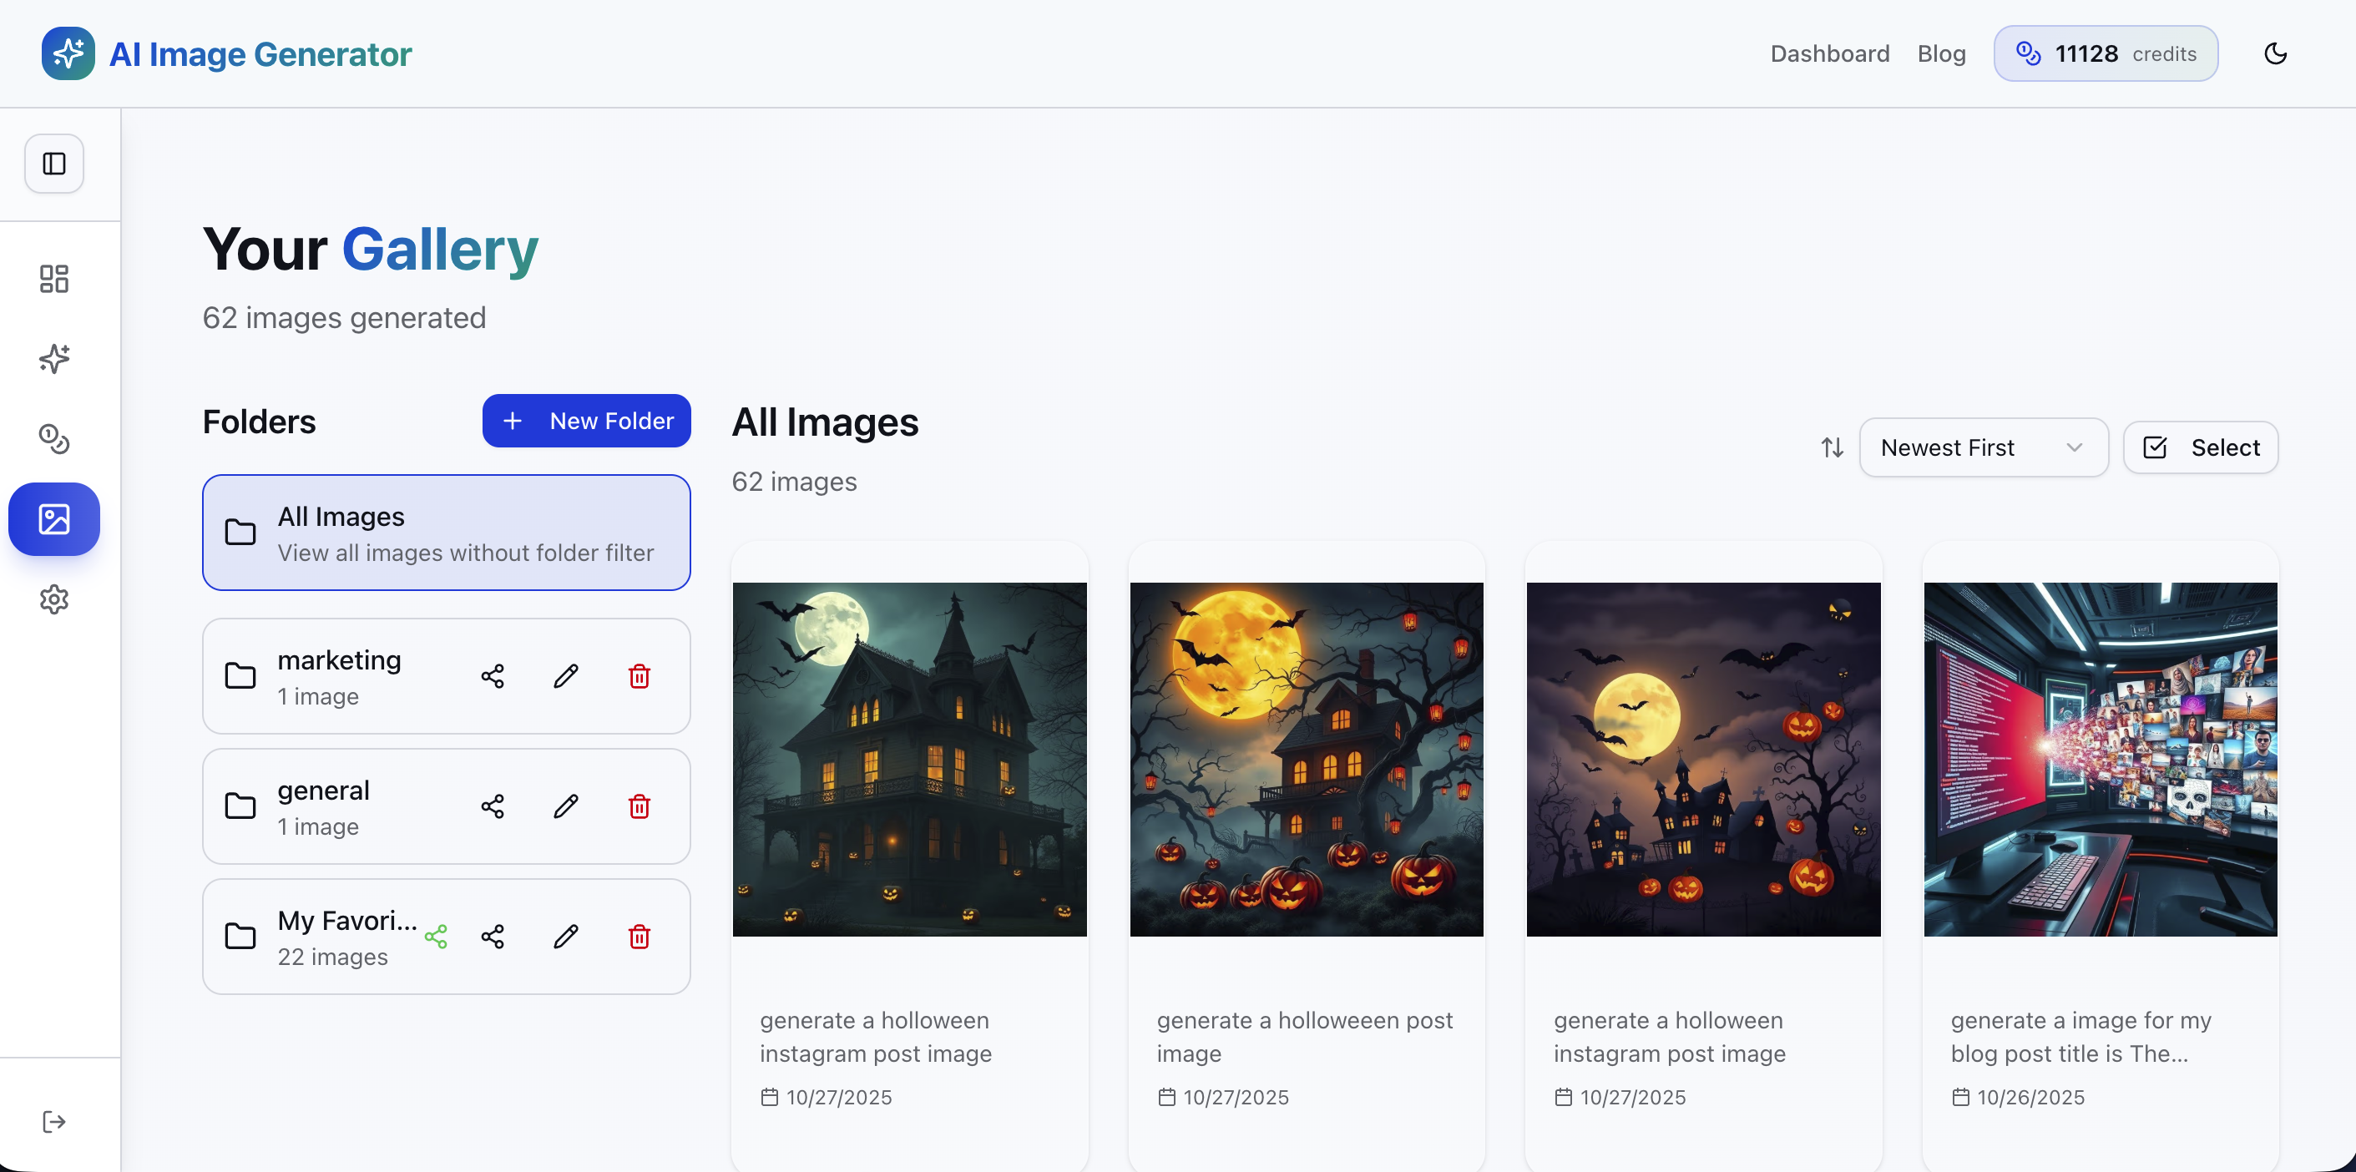Enable Select mode for images
Image resolution: width=2356 pixels, height=1172 pixels.
point(2201,448)
